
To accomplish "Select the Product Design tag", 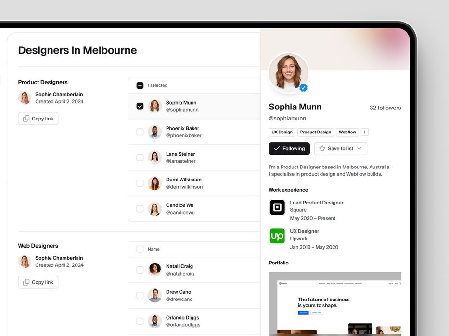I will (316, 132).
